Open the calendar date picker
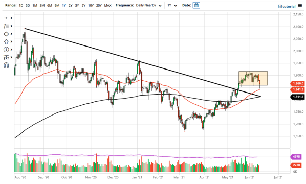The image size is (306, 184). pos(196,5)
